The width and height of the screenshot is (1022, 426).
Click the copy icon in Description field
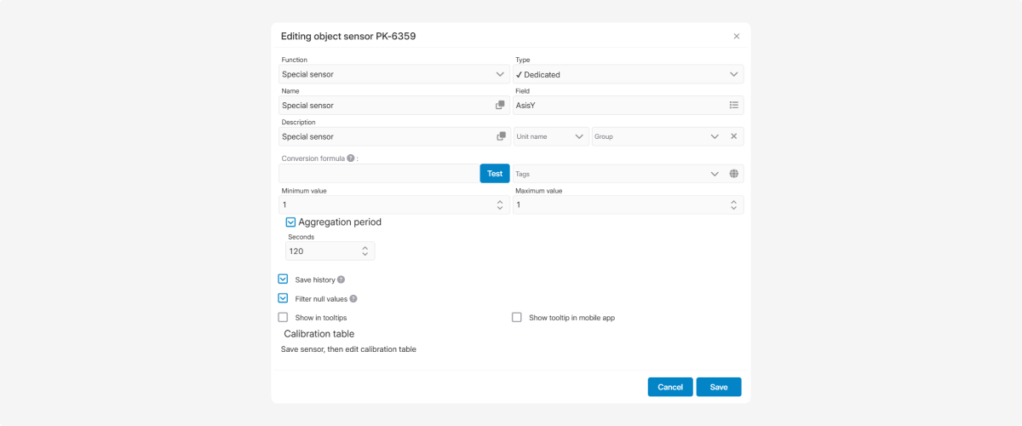pos(501,136)
